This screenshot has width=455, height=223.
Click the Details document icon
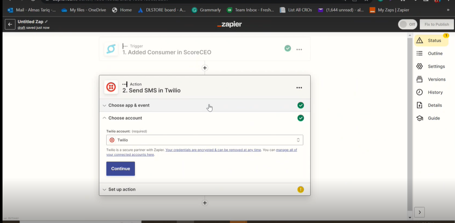[x=419, y=105]
